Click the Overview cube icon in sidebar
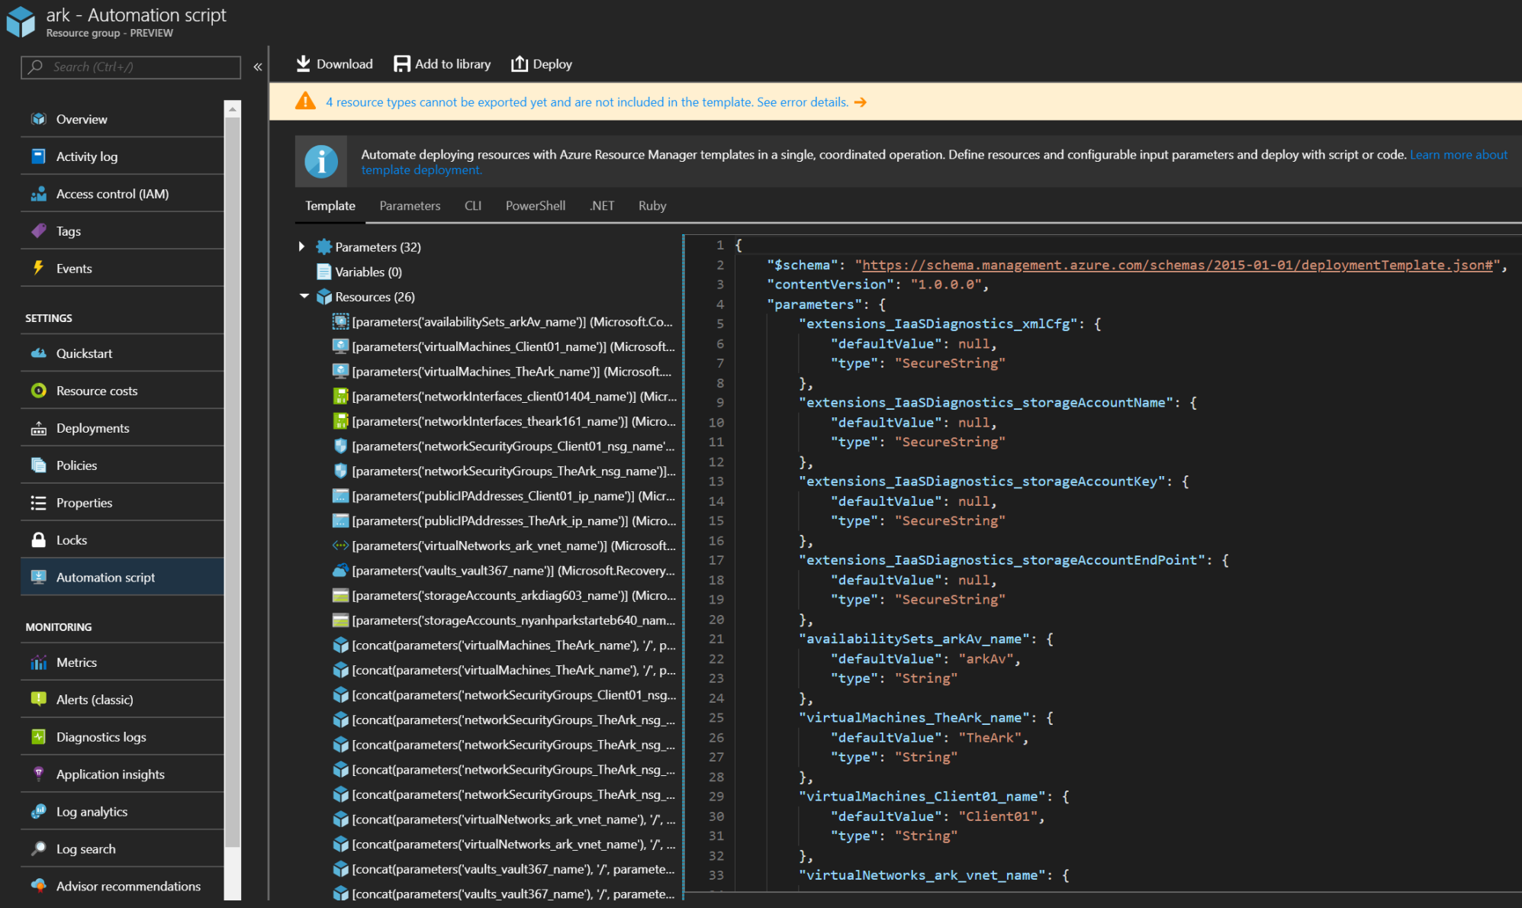 38,119
